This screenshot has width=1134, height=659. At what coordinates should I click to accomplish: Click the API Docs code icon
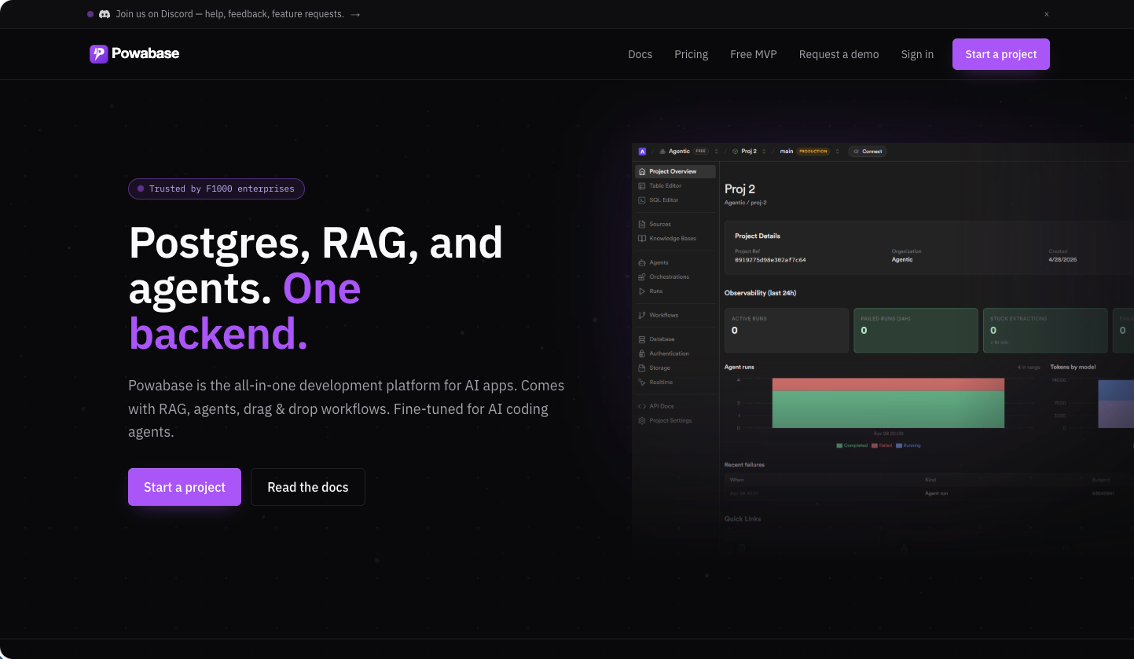coord(642,406)
